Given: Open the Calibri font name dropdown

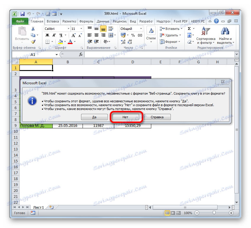Looking at the screenshot, I should pos(68,29).
